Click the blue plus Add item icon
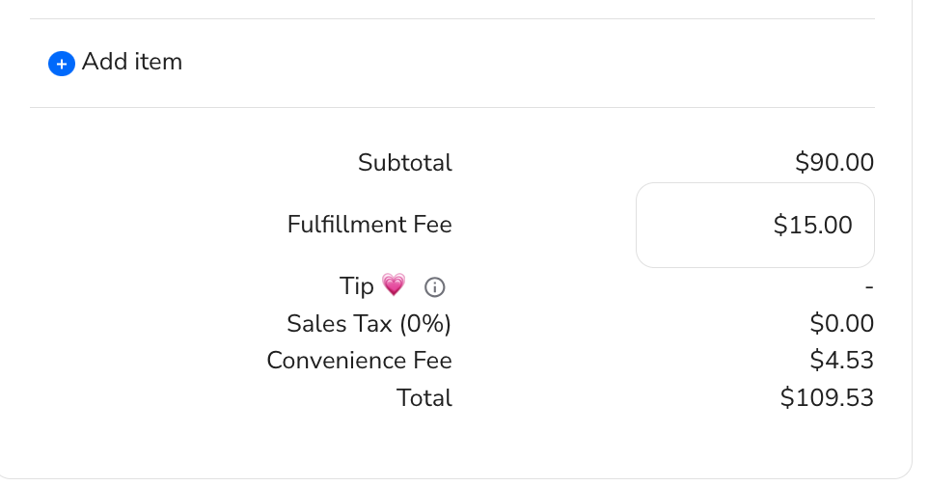This screenshot has height=486, width=929. [62, 64]
